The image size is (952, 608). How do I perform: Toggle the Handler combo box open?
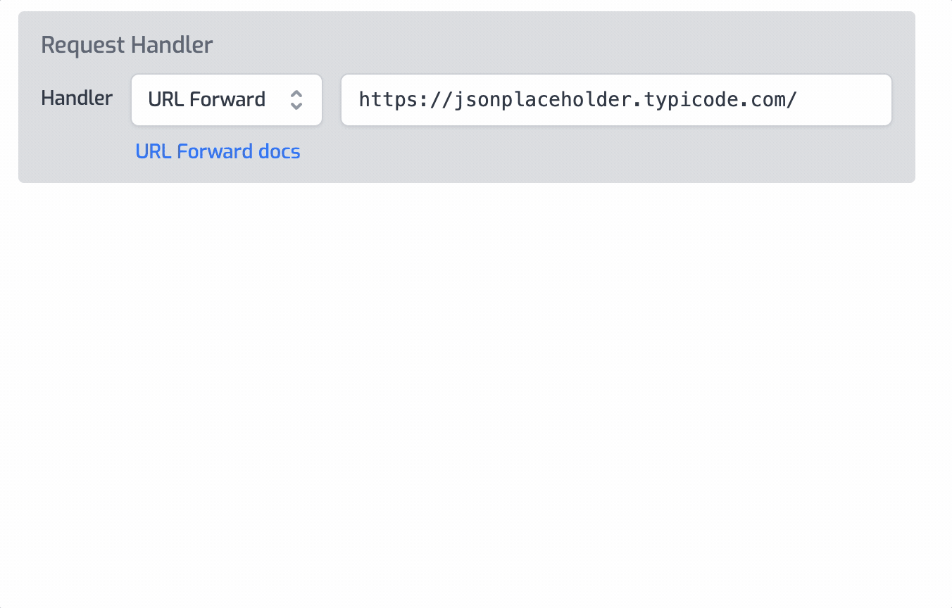[226, 100]
